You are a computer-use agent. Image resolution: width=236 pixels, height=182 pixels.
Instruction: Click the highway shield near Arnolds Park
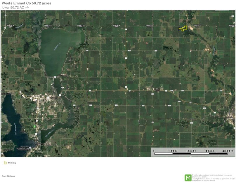click(x=36, y=134)
